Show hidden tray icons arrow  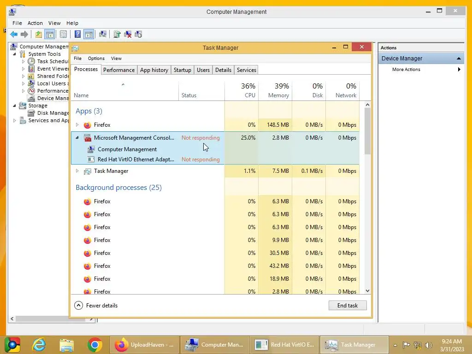pyautogui.click(x=395, y=345)
